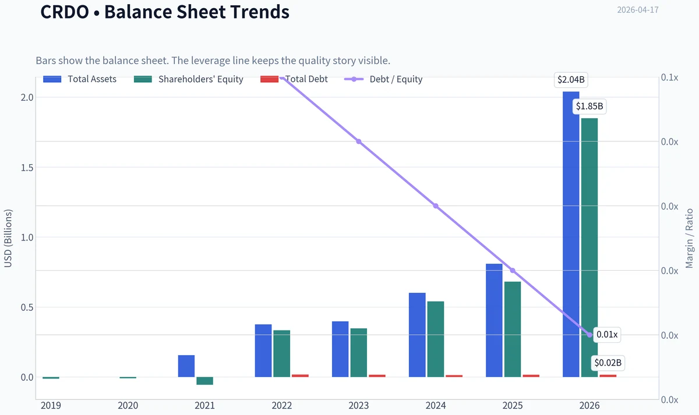The width and height of the screenshot is (699, 415).
Task: Select the 2024 Total Assets bar
Action: pos(417,335)
